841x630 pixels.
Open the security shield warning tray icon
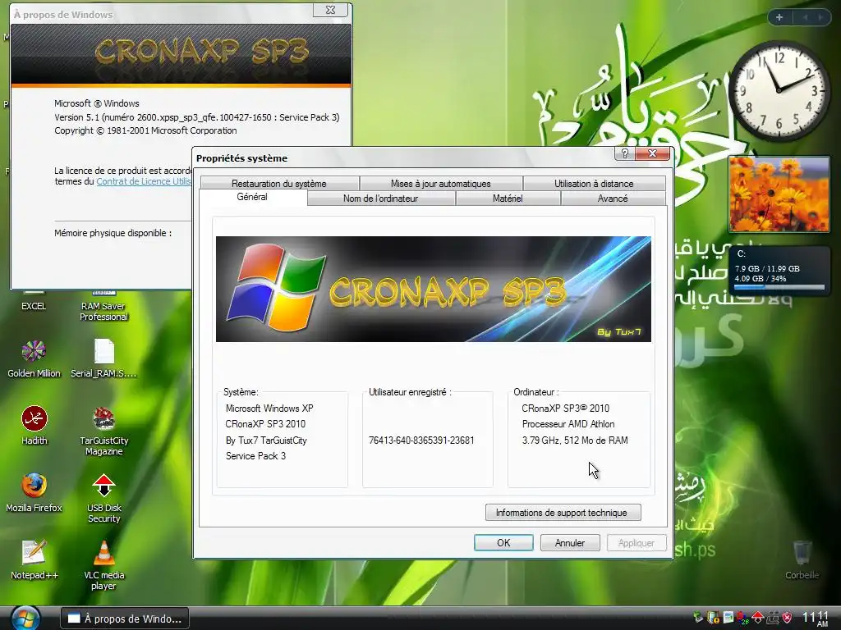(x=713, y=618)
